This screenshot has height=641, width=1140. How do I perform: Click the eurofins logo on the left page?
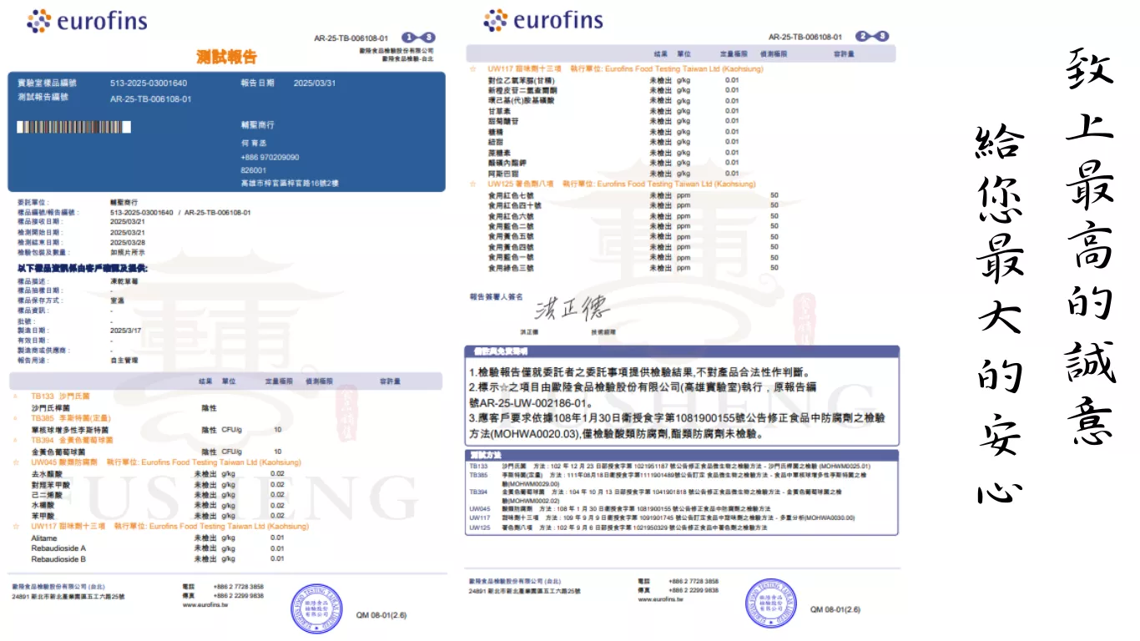[87, 21]
